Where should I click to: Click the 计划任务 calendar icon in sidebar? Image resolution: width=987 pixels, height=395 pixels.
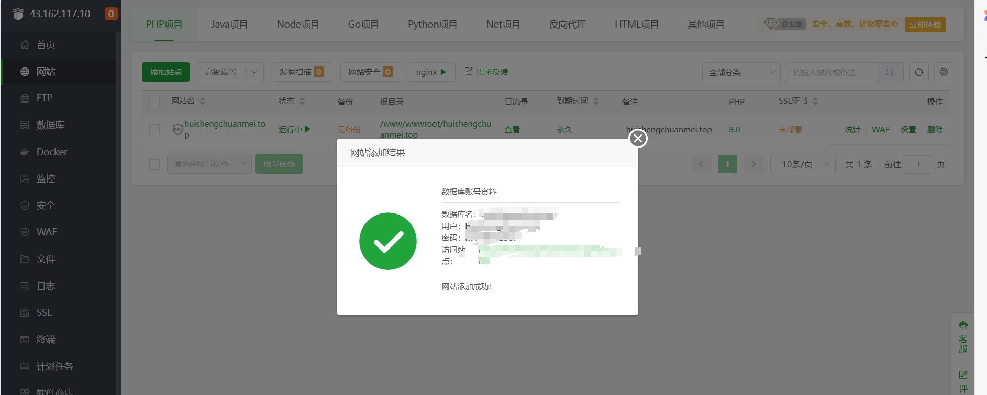(25, 366)
